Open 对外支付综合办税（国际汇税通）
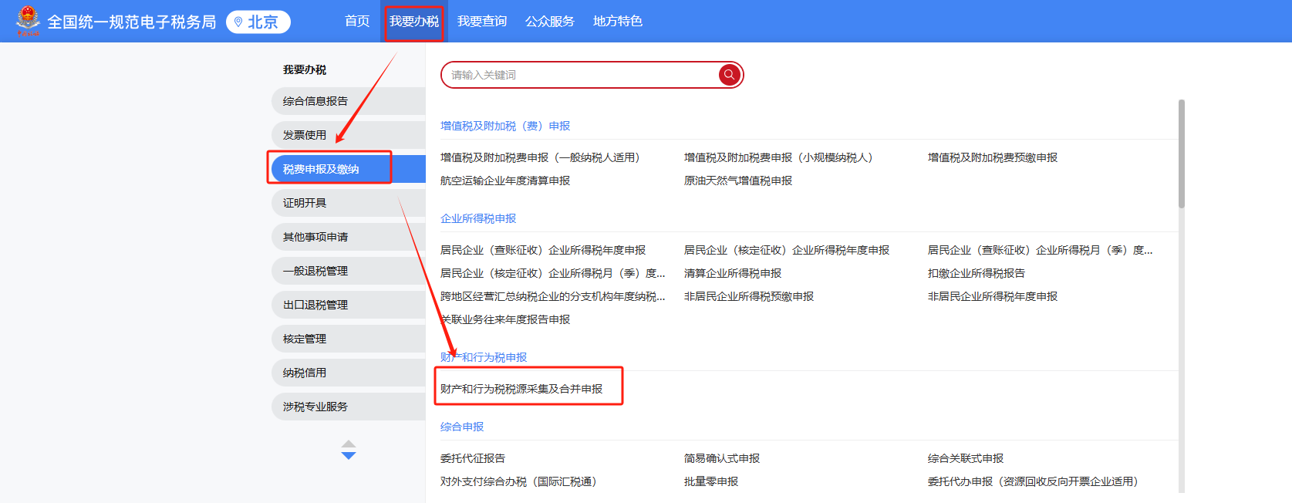Screen dimensions: 1292x503 pos(518,481)
